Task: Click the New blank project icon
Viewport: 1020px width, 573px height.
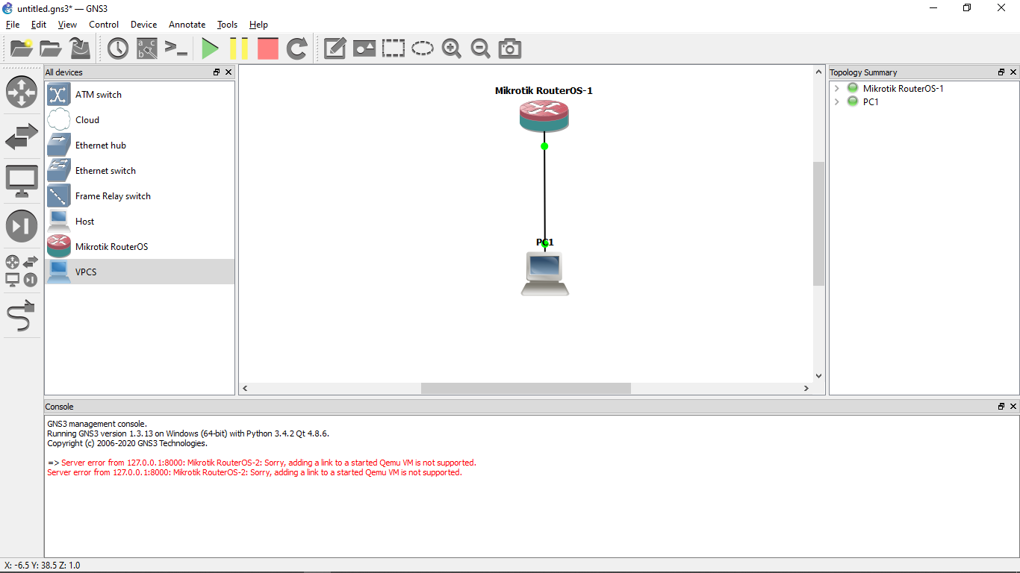Action: click(21, 48)
